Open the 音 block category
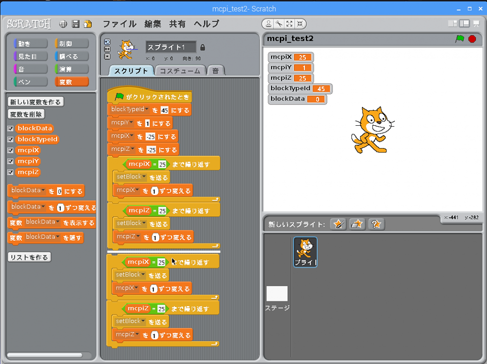Screen dimensions: 487x364 point(31,69)
